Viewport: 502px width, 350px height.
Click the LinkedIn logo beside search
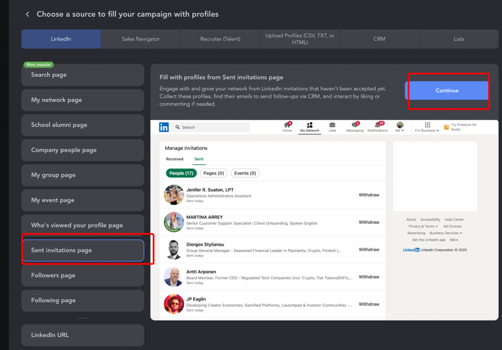pyautogui.click(x=163, y=127)
